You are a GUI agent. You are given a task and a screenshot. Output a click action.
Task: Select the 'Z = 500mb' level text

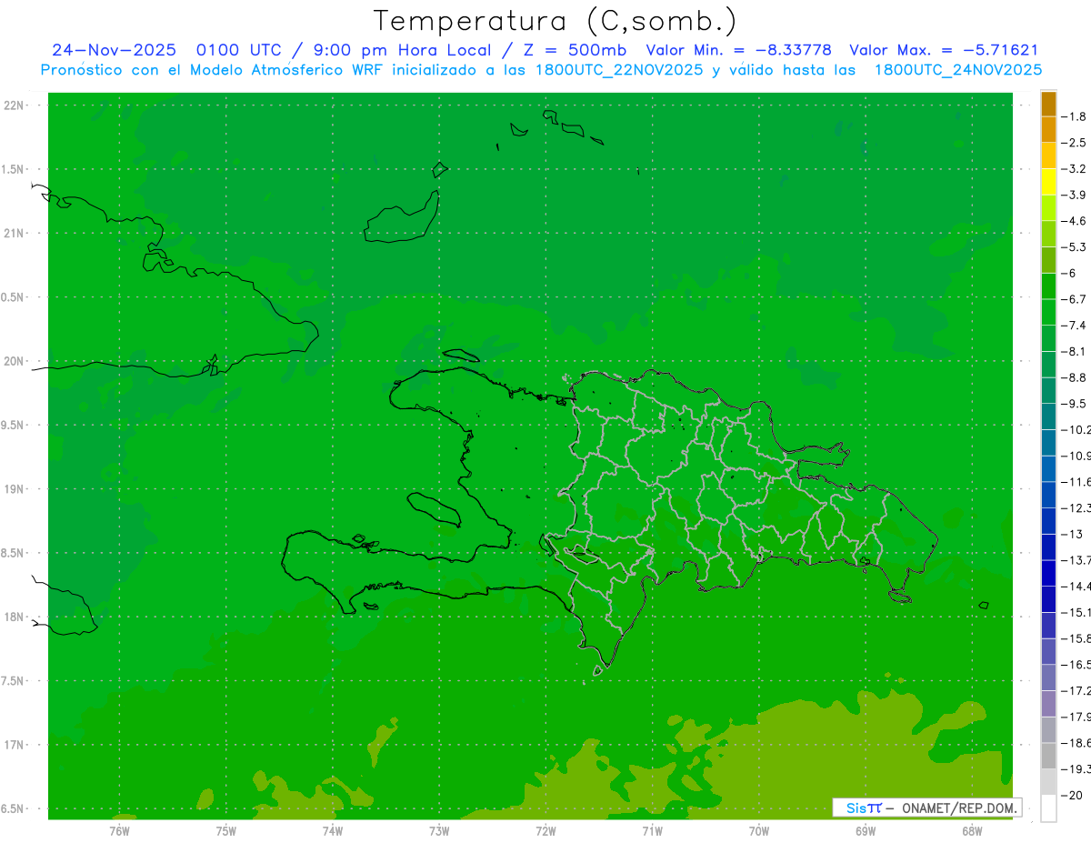point(570,50)
